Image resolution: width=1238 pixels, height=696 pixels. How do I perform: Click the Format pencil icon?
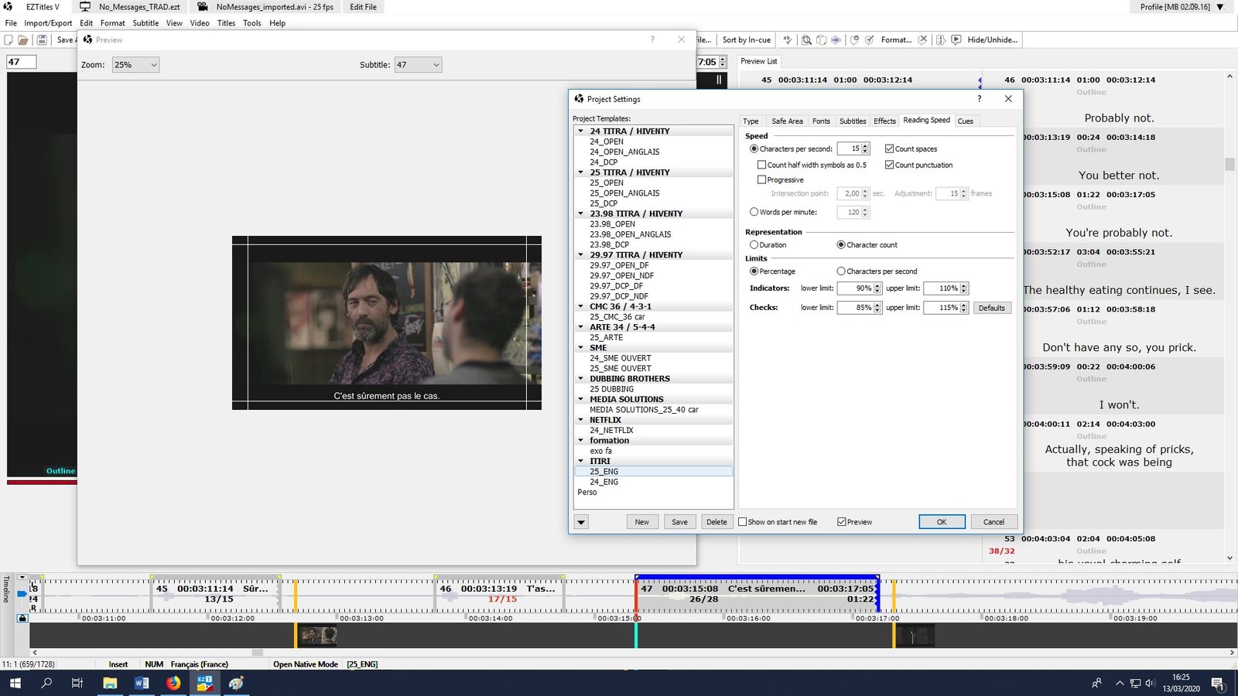870,39
